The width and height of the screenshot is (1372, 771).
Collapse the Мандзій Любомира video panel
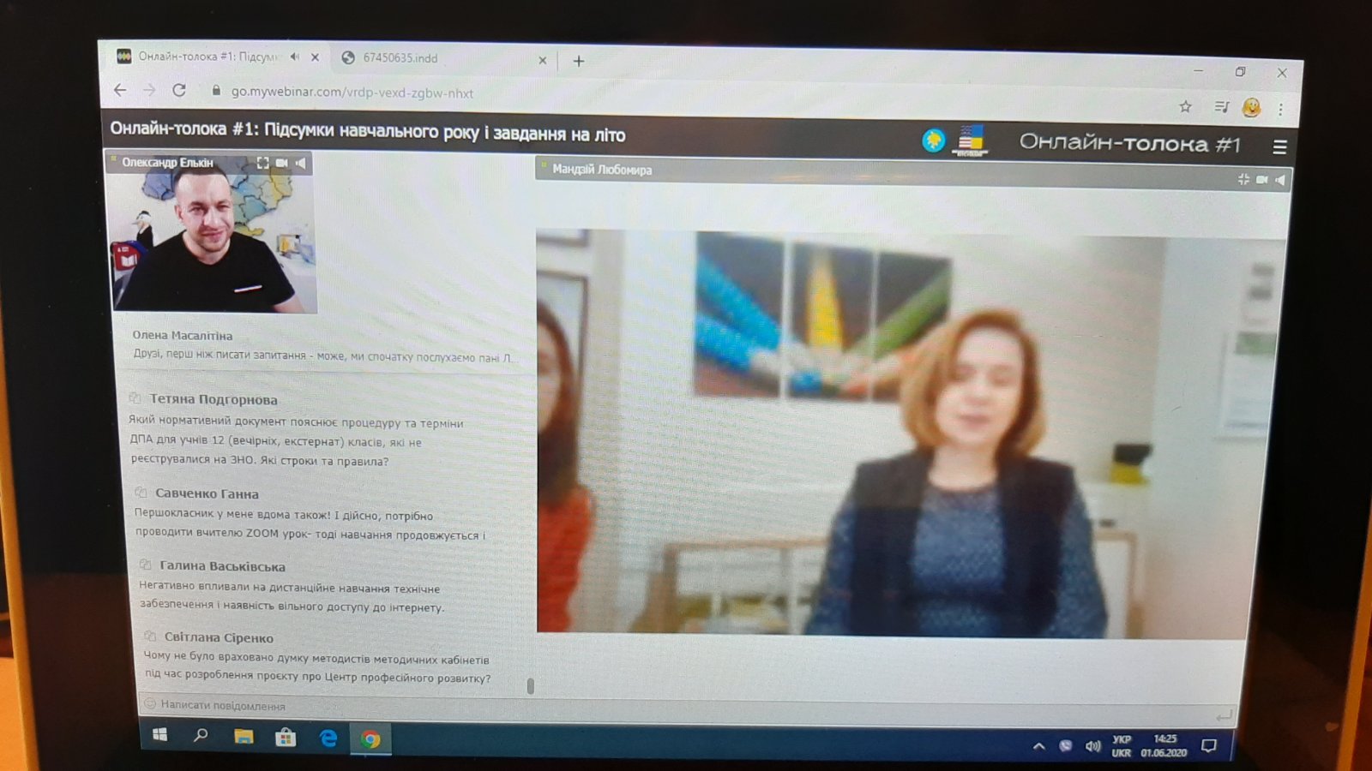[x=1243, y=179]
